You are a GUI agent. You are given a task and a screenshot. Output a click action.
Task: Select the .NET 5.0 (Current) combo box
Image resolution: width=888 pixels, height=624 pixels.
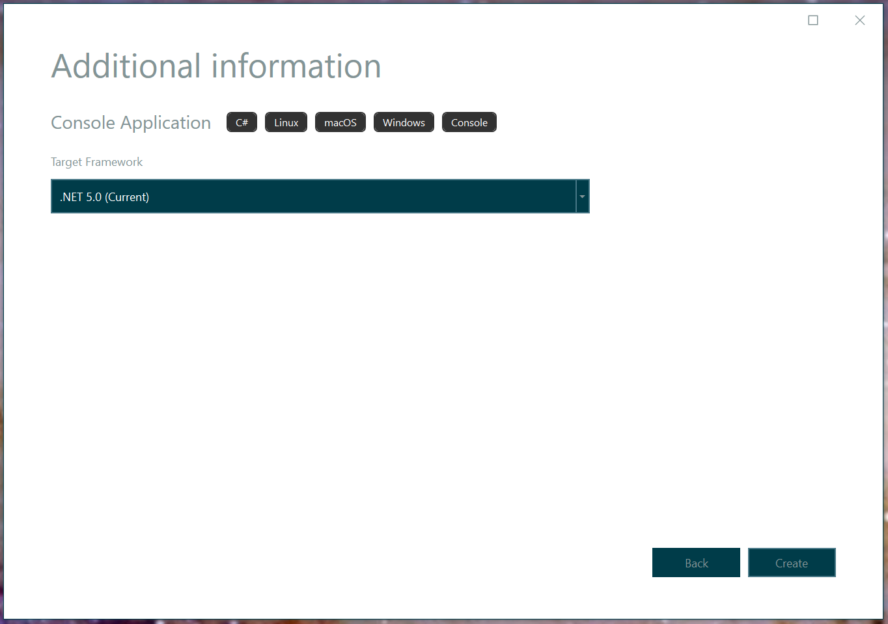pos(320,197)
